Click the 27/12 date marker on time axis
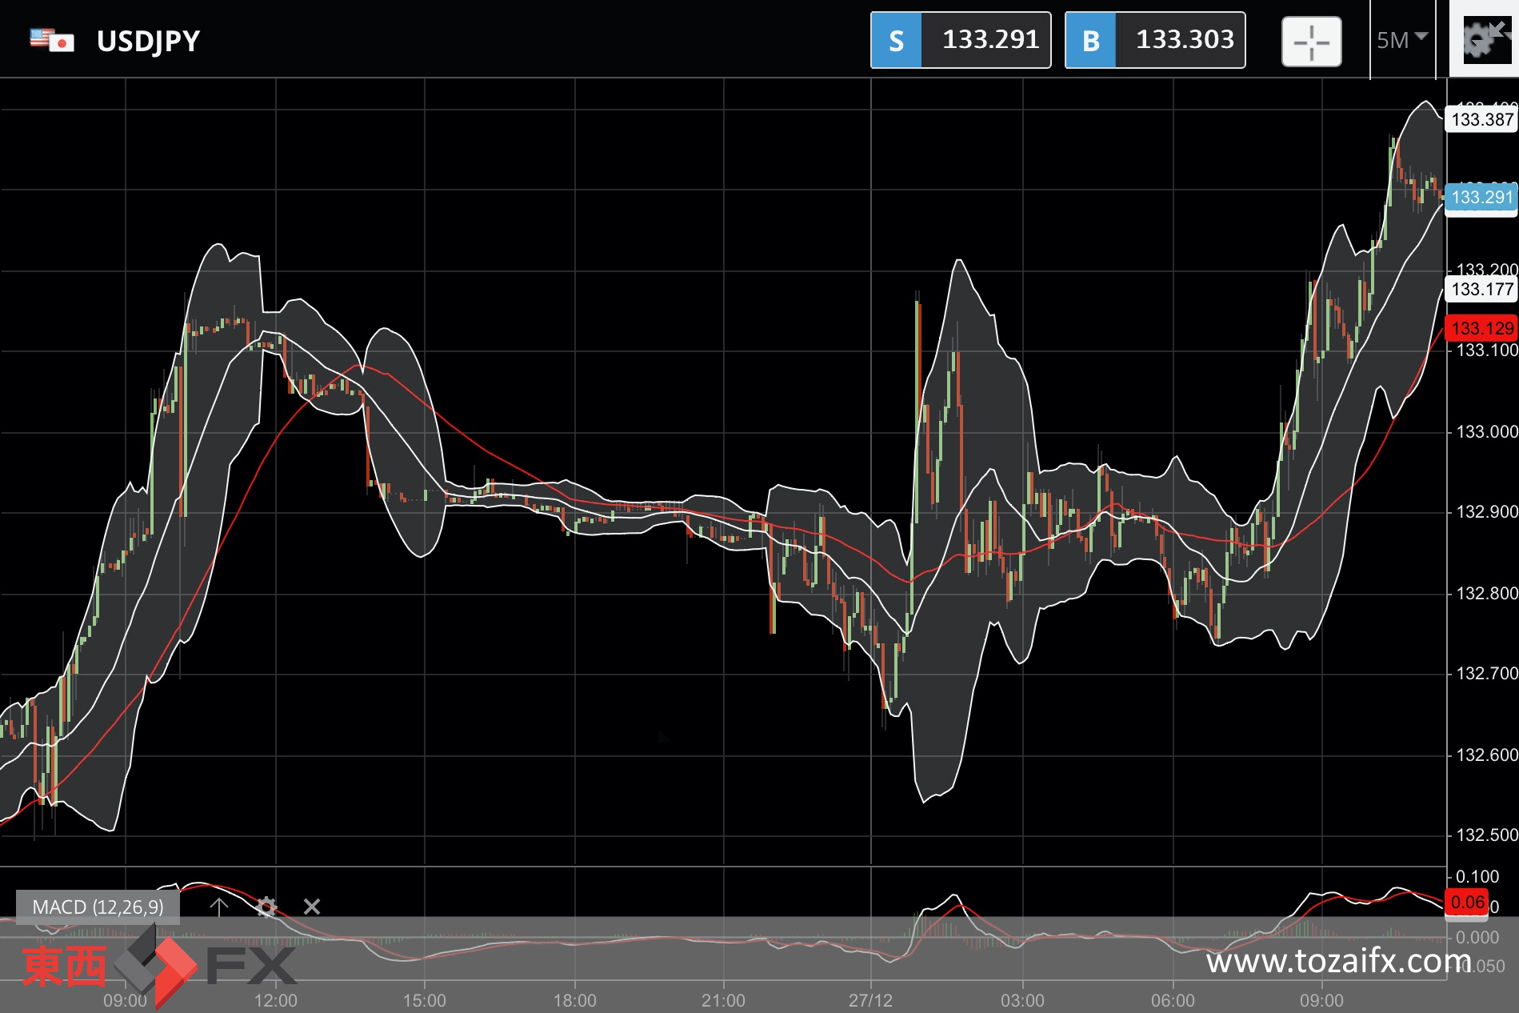The image size is (1519, 1013). click(870, 1000)
